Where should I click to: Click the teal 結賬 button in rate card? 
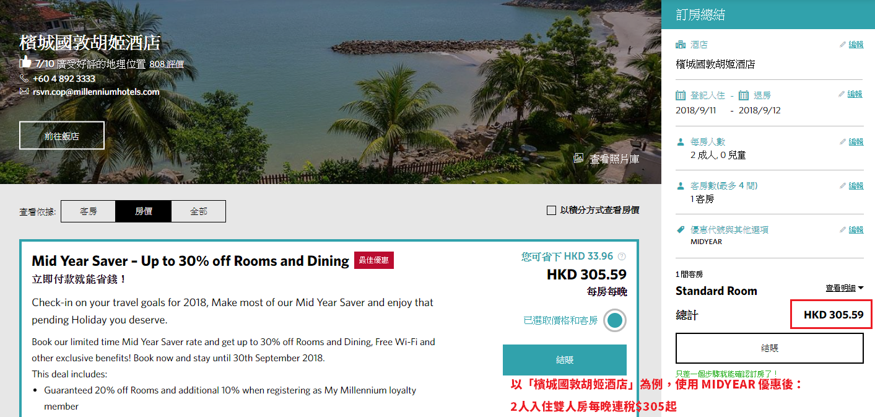pos(565,360)
